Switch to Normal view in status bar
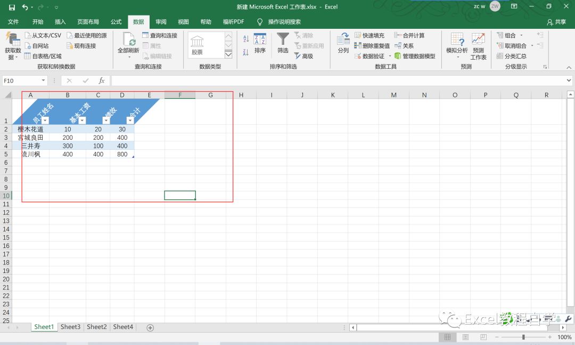Viewport: 575px width, 345px height. [447, 337]
